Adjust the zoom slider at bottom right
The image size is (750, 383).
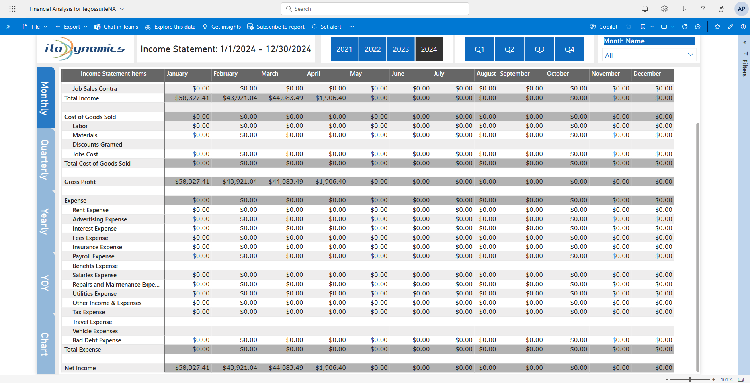[x=690, y=379]
